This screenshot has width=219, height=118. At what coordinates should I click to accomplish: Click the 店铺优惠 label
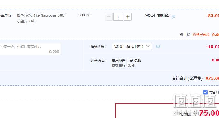(98, 46)
